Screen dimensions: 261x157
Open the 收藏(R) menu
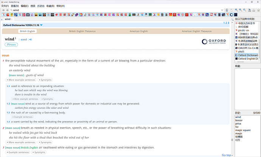click(50, 6)
